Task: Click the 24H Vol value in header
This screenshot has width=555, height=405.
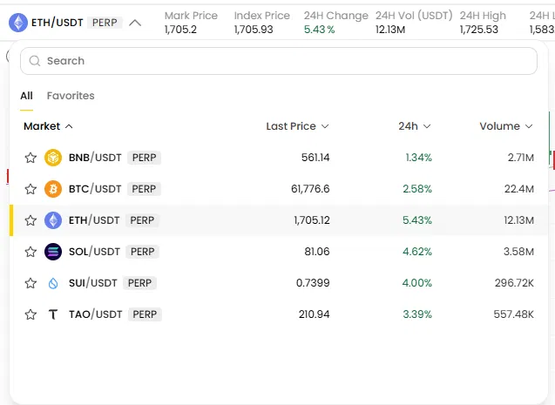Action: (x=390, y=30)
